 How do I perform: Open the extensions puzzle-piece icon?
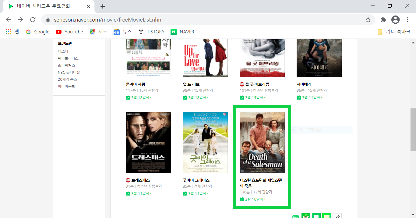[x=383, y=20]
